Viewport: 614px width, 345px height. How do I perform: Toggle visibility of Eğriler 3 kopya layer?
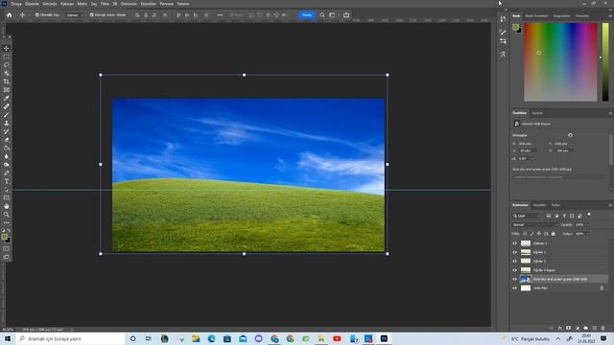click(x=514, y=270)
